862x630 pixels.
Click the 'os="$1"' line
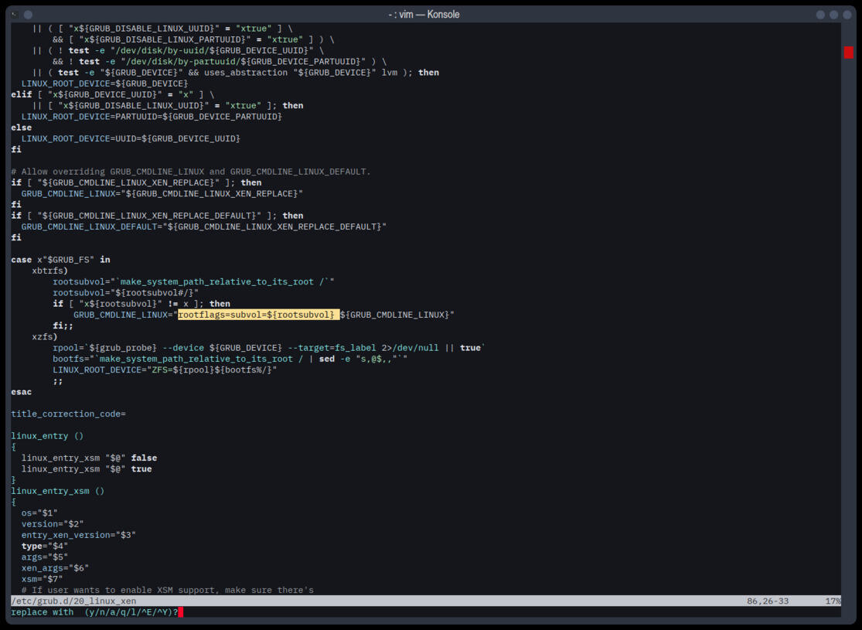tap(39, 513)
